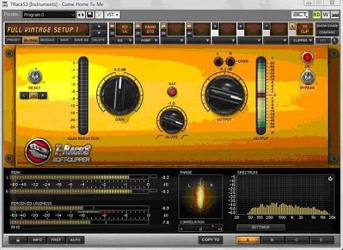This screenshot has width=343, height=250.
Task: Open the Program 0 presets combo box
Action: (x=49, y=15)
